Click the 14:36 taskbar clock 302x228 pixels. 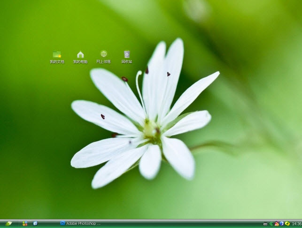[297, 224]
